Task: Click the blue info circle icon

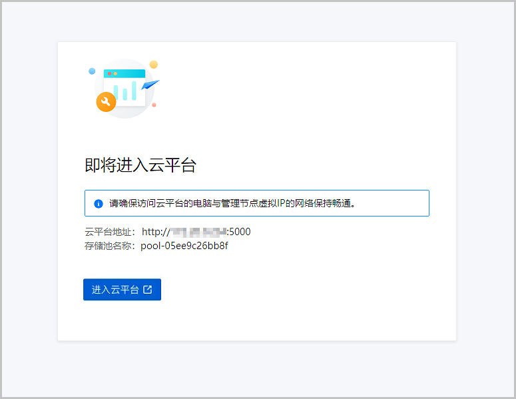Action: coord(99,204)
